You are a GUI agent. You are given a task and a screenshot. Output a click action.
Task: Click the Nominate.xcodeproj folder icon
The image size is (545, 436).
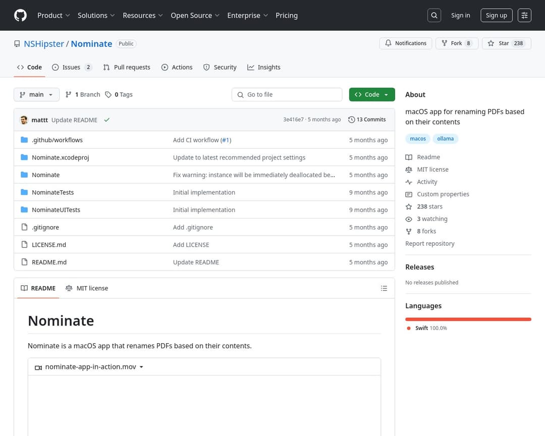[x=24, y=157]
